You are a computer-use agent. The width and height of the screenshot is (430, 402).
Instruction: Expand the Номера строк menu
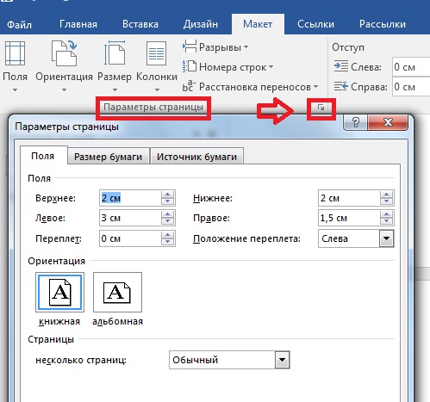[227, 67]
